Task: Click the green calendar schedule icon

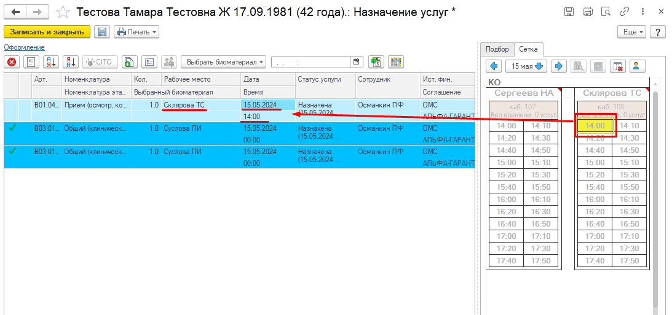Action: (x=377, y=62)
